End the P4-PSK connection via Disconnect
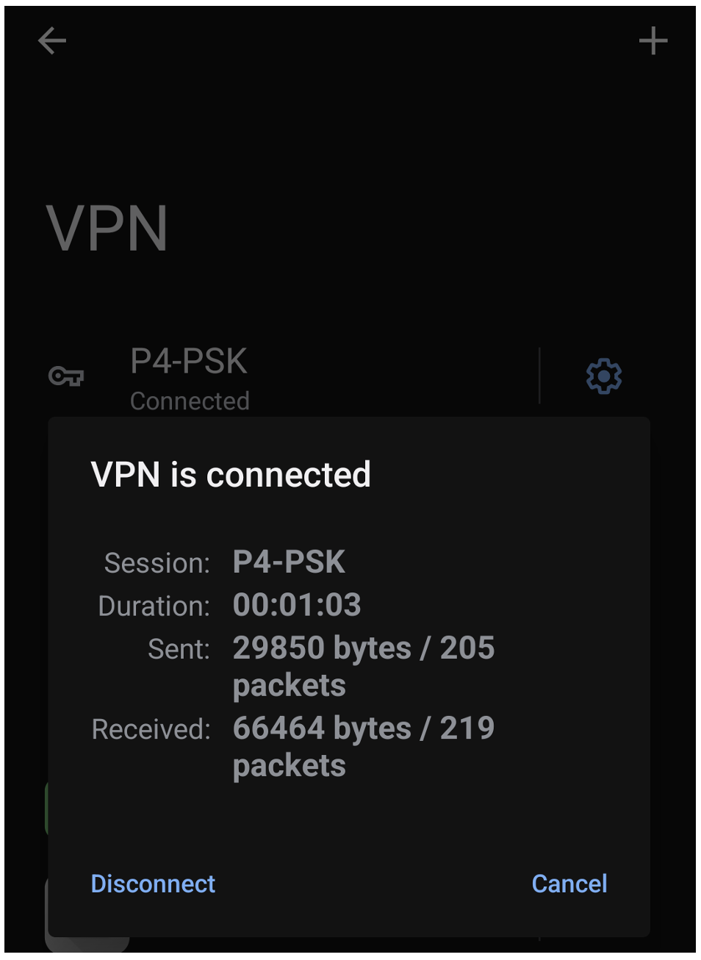The height and width of the screenshot is (960, 701). tap(153, 884)
